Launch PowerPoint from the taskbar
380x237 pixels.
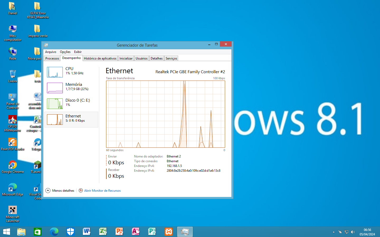point(119,232)
